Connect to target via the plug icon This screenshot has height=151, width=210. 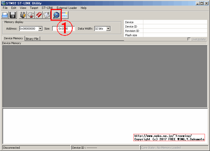22,15
